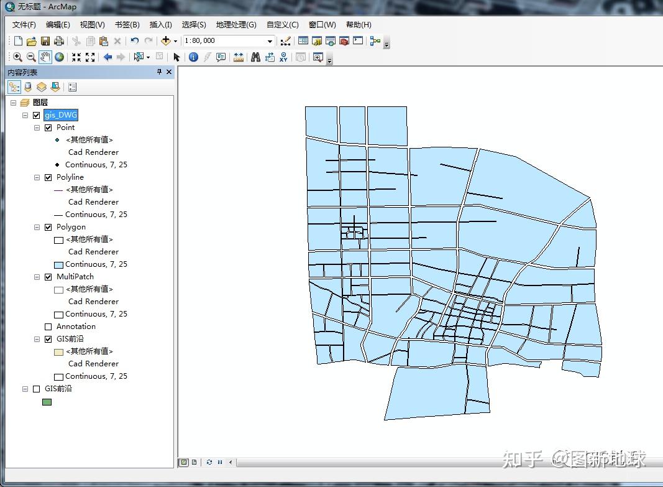The width and height of the screenshot is (663, 487).
Task: Click the Full Extent globe icon
Action: (x=58, y=57)
